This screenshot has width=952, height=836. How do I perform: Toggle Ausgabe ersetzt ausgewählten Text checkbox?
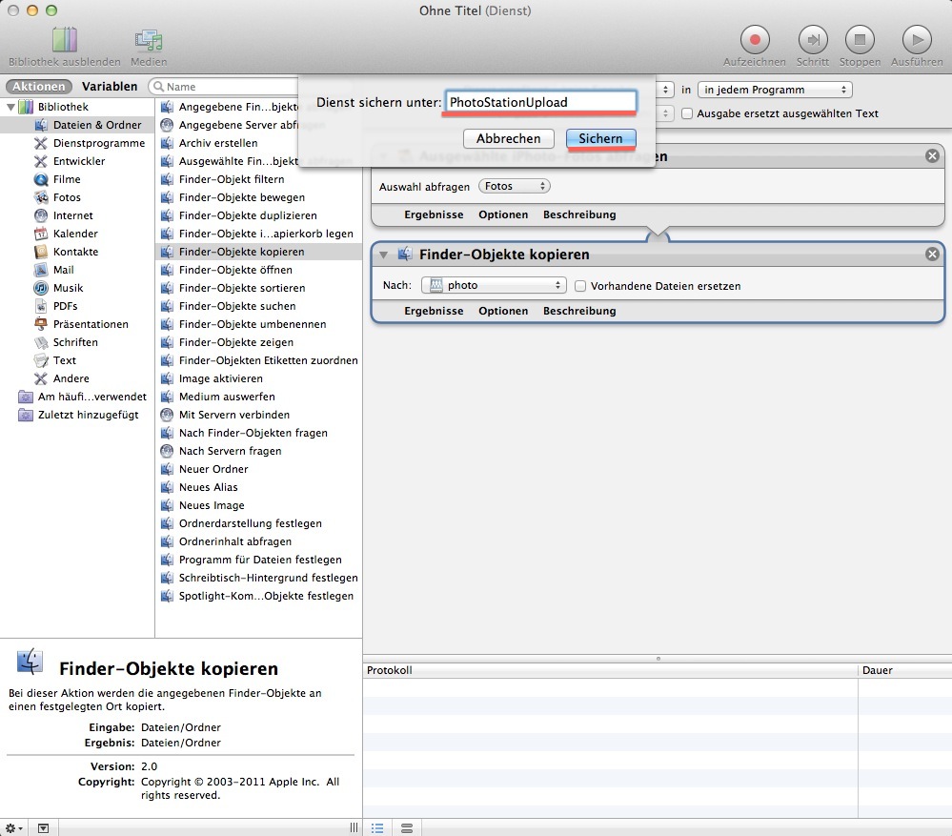(x=687, y=113)
